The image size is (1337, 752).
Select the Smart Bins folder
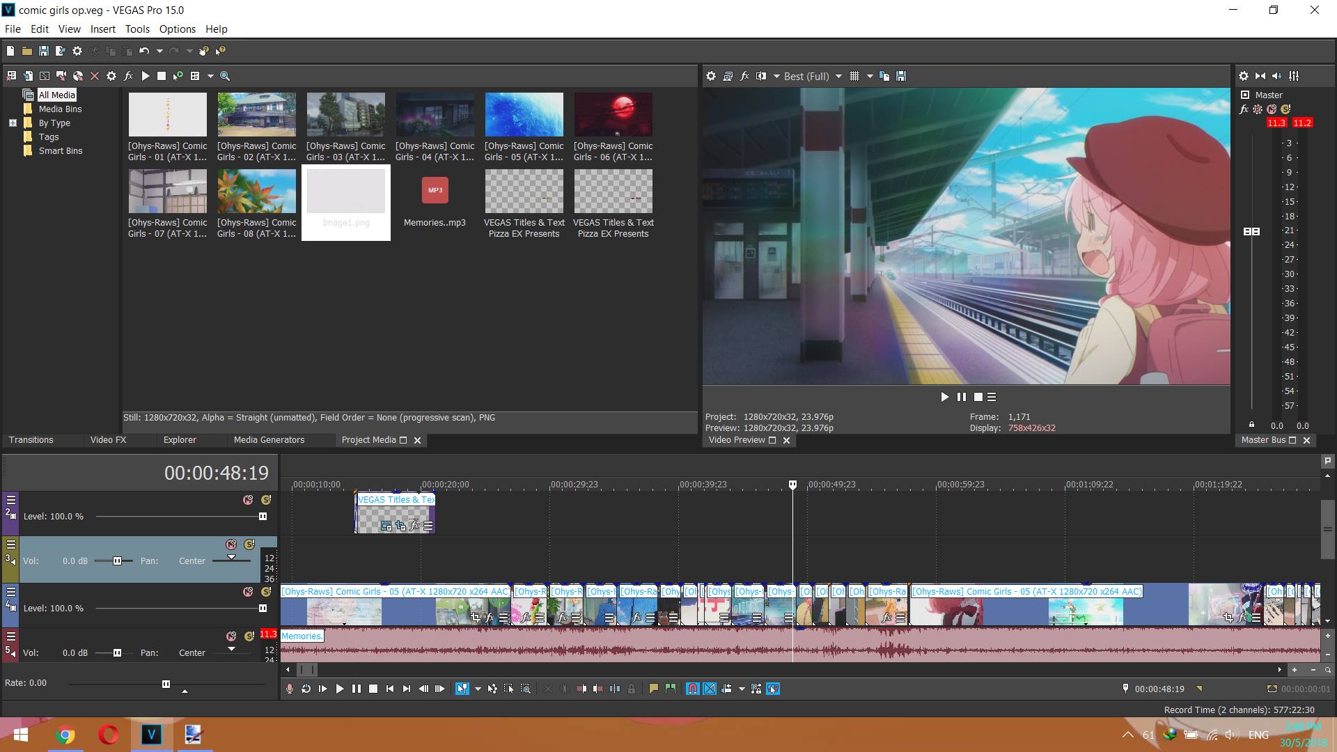[60, 150]
